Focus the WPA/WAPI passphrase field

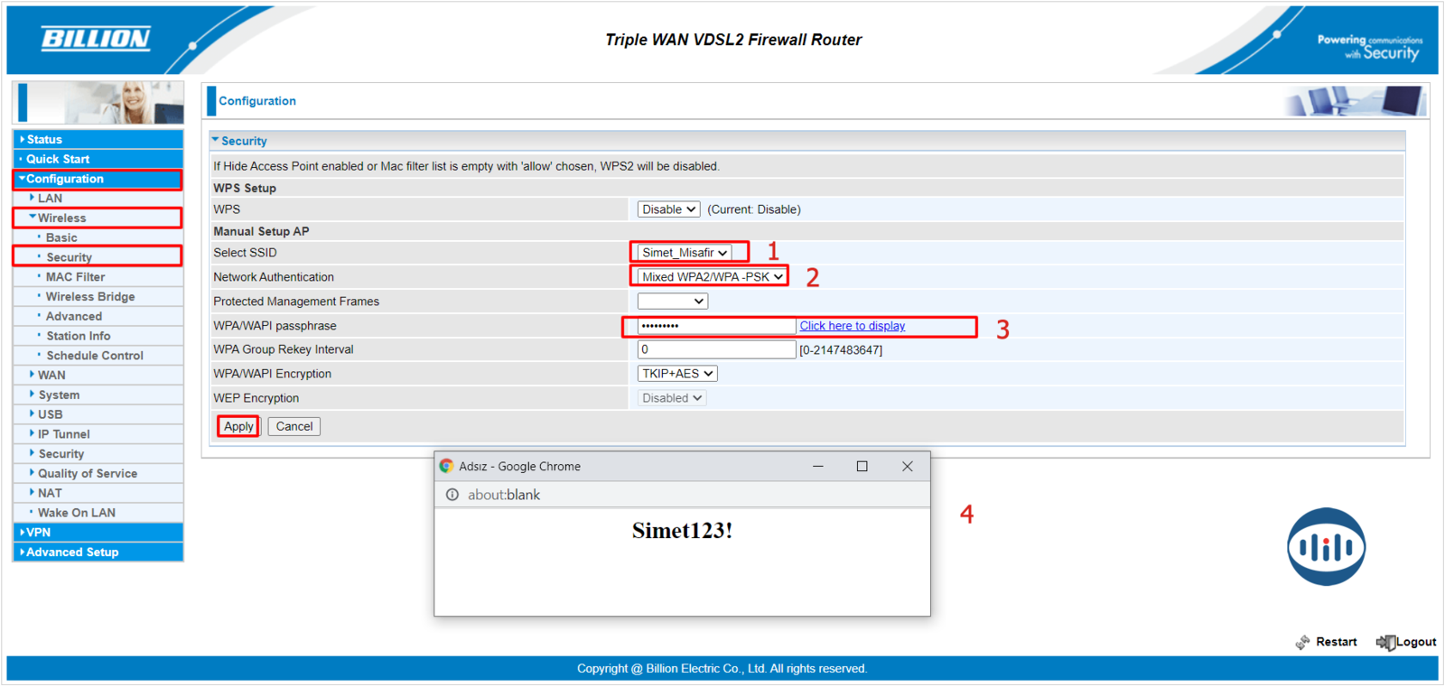pos(715,326)
